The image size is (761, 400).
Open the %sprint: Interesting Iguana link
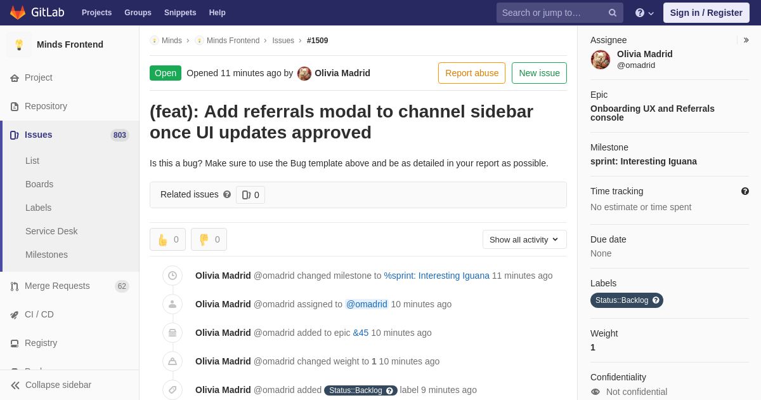click(437, 276)
